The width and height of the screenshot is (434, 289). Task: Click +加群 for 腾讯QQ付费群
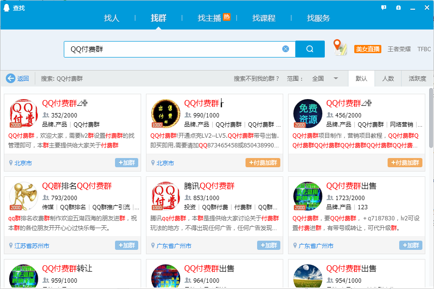[x=269, y=245]
